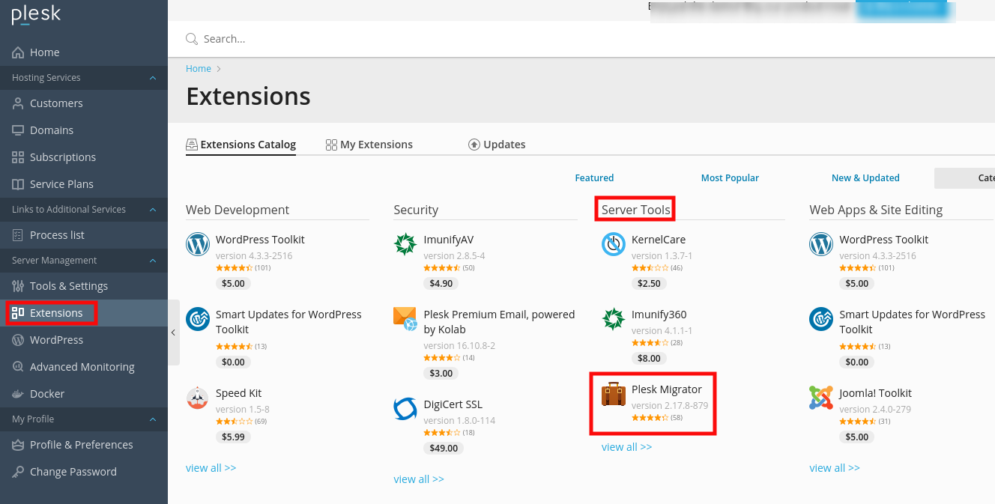Collapse Links to Additional Services section
The image size is (995, 504).
click(153, 210)
